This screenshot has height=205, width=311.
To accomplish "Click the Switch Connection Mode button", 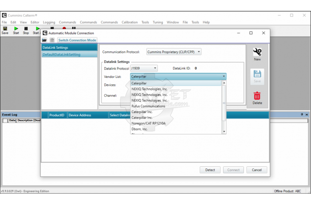I will pos(77,40).
